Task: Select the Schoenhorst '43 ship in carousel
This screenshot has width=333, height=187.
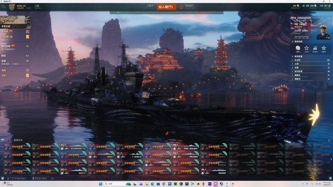Action: (x=74, y=147)
